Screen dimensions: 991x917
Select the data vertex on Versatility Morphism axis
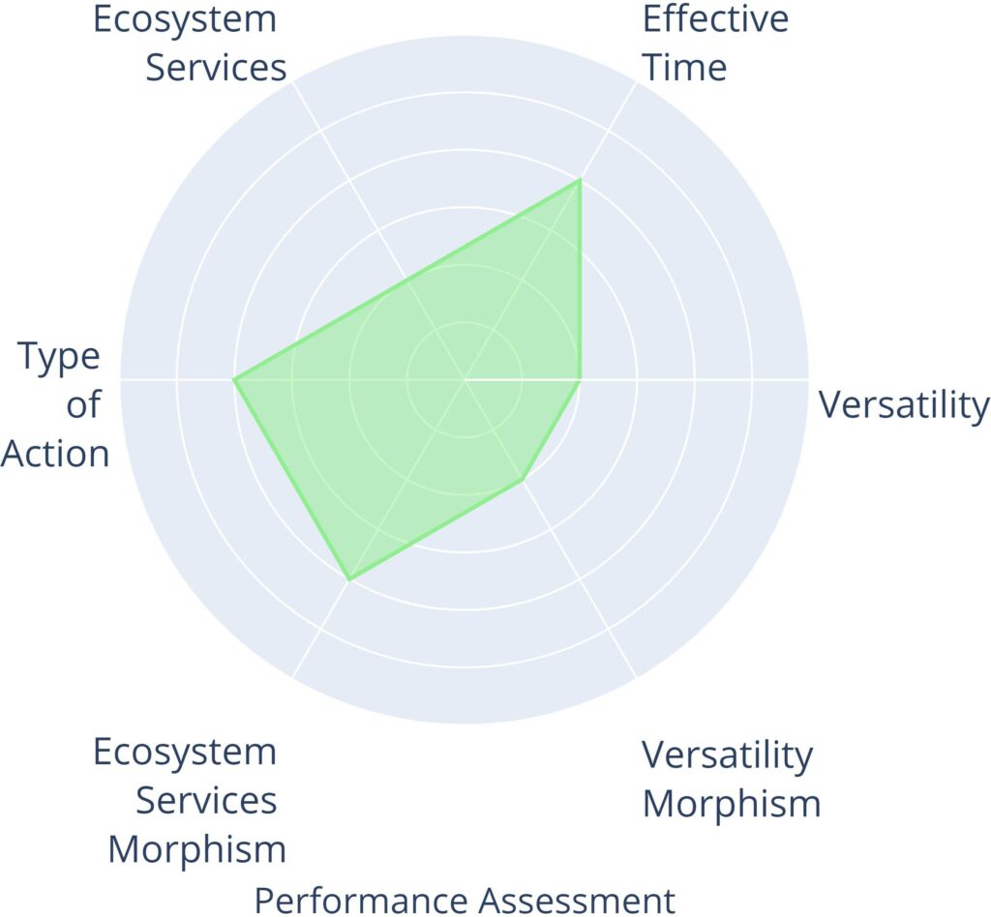click(x=523, y=479)
